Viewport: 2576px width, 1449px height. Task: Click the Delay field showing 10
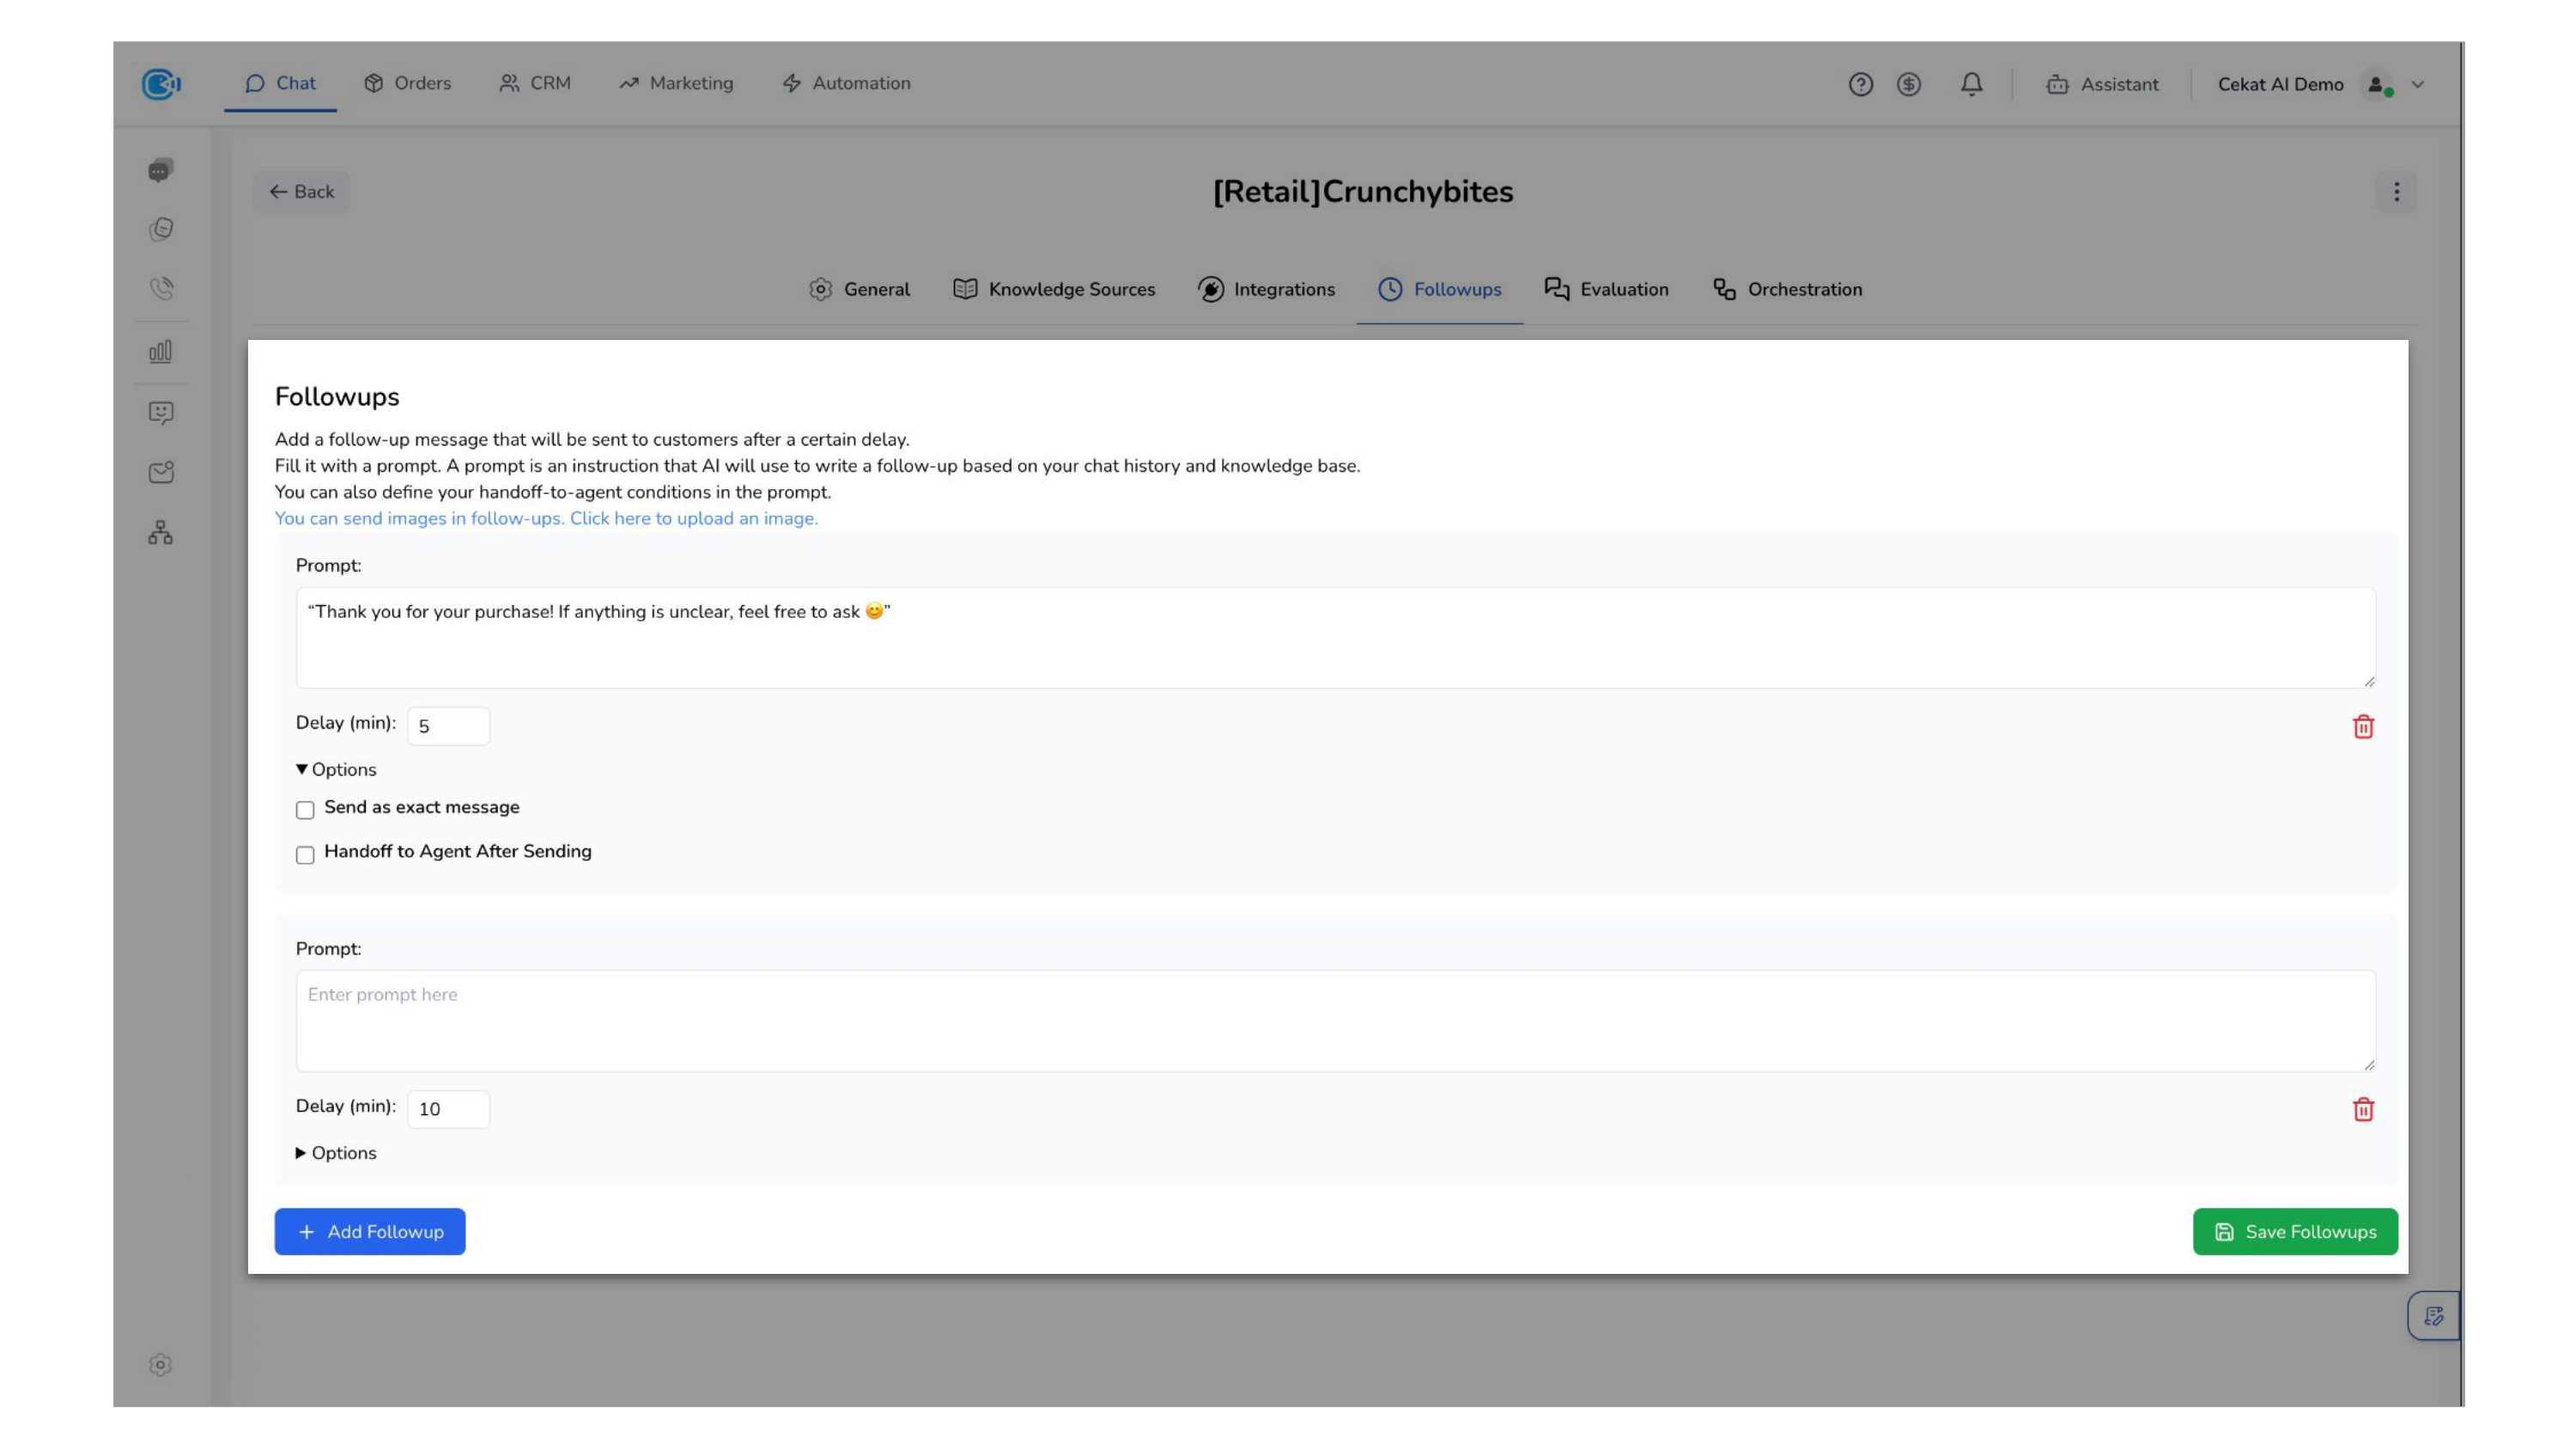[x=448, y=1109]
